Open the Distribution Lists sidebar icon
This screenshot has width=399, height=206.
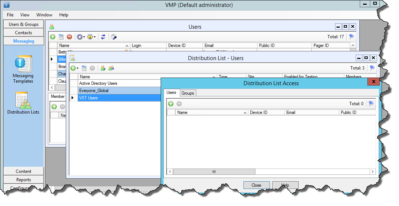tap(23, 103)
